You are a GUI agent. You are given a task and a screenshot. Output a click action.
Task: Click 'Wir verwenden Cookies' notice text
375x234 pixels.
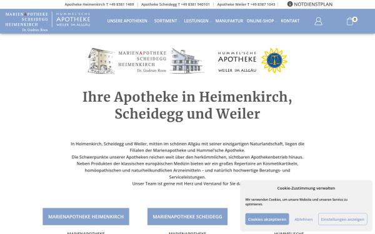coord(296,202)
